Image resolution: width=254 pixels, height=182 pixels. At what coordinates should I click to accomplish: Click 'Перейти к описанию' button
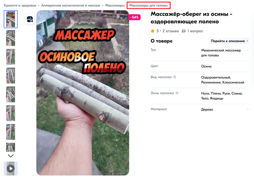tap(229, 41)
